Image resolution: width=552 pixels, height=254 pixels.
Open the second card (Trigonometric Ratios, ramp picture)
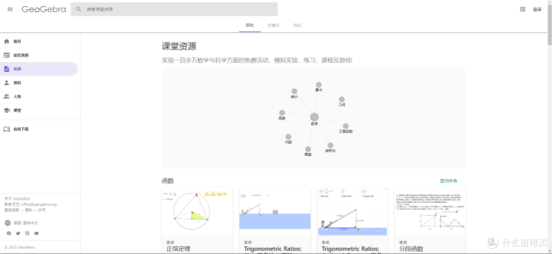pyautogui.click(x=275, y=212)
